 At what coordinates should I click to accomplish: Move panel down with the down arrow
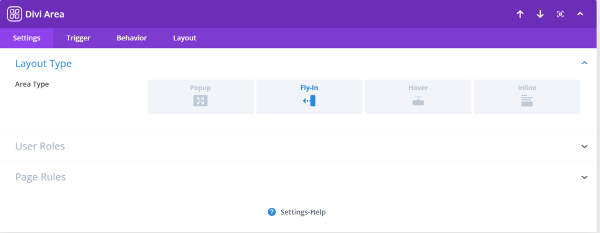[540, 14]
